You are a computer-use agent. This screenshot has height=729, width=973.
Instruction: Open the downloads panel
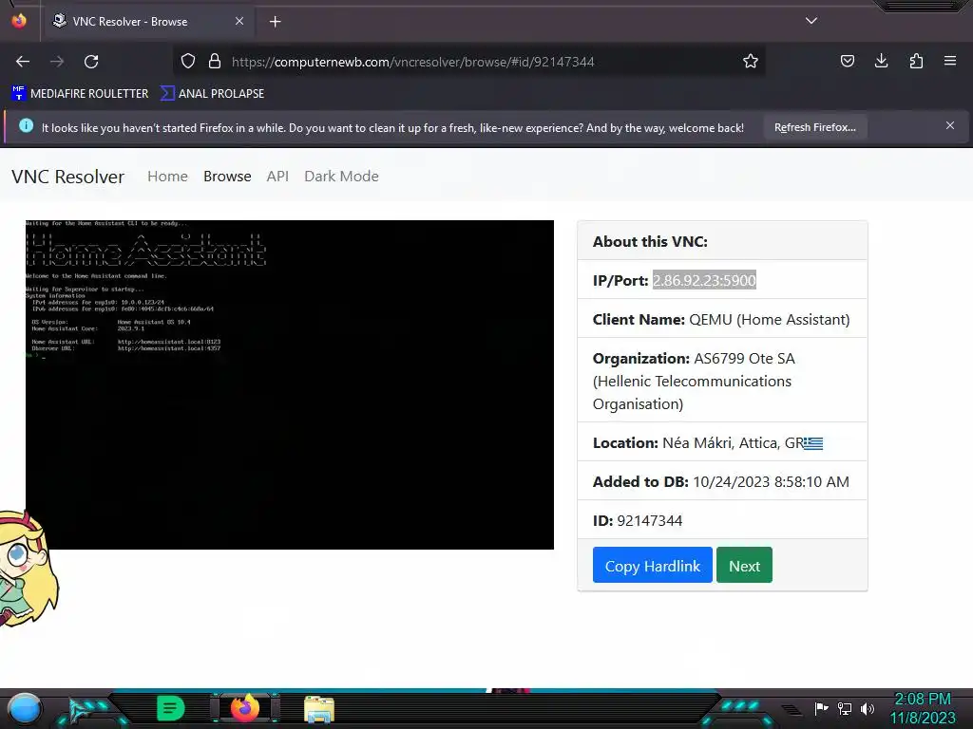coord(881,61)
